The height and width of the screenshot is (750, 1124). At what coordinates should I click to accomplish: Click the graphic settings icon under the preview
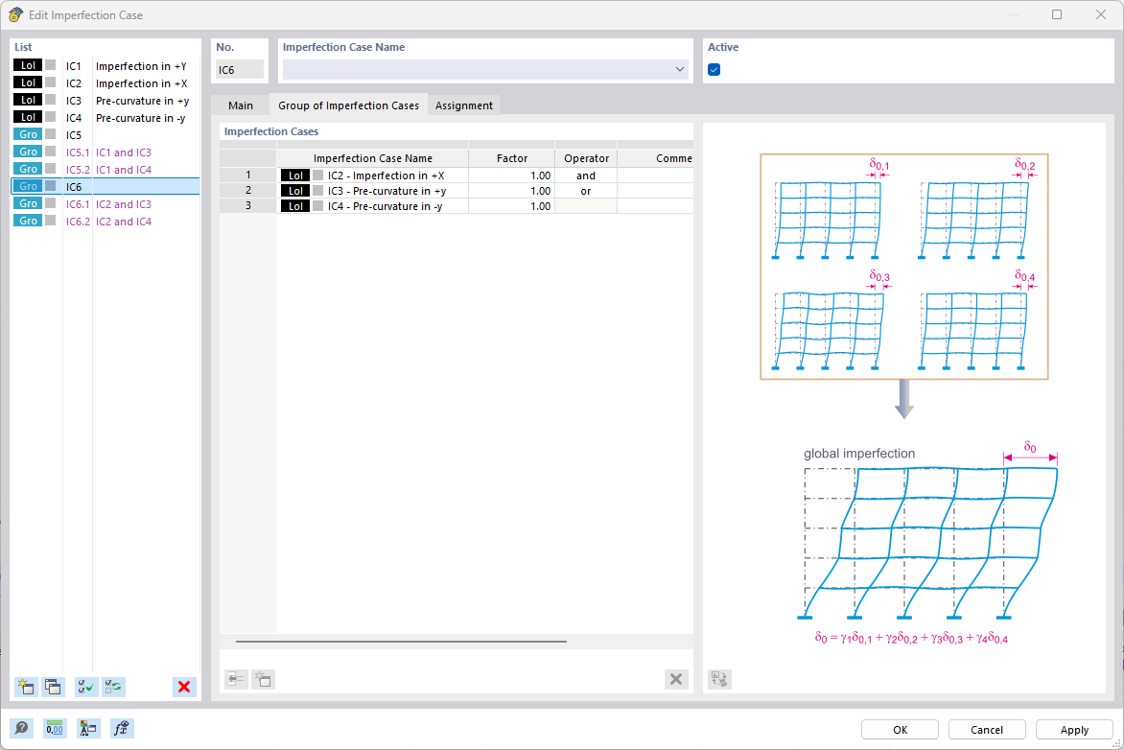coord(719,679)
